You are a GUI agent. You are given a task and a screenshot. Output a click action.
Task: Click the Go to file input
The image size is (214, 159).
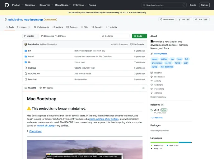115,36
